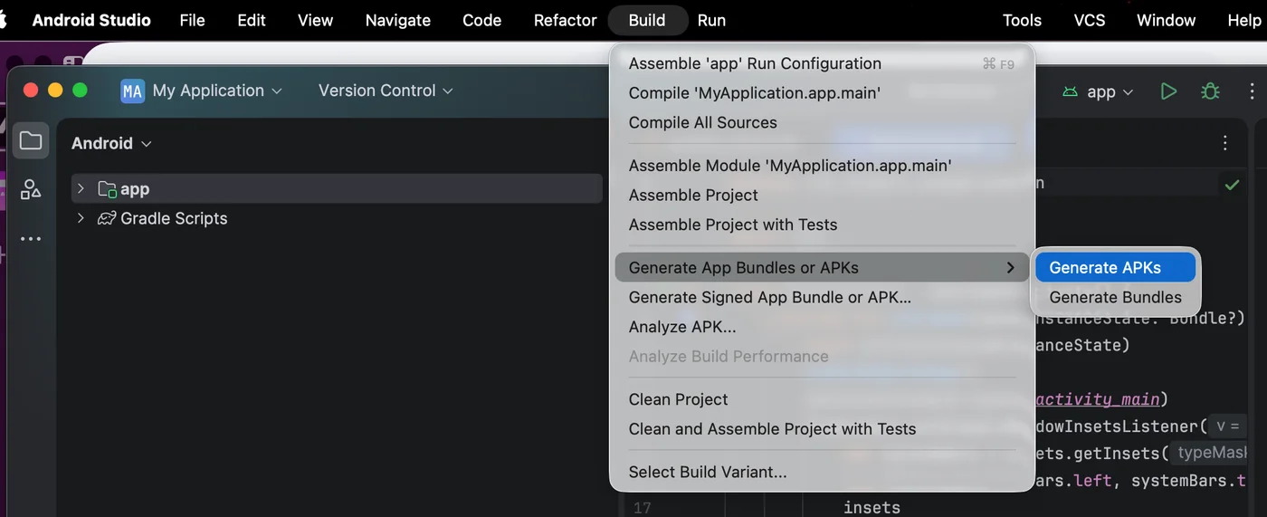Choose Generate Signed App Bundle or APK
The height and width of the screenshot is (517, 1267).
pyautogui.click(x=822, y=297)
